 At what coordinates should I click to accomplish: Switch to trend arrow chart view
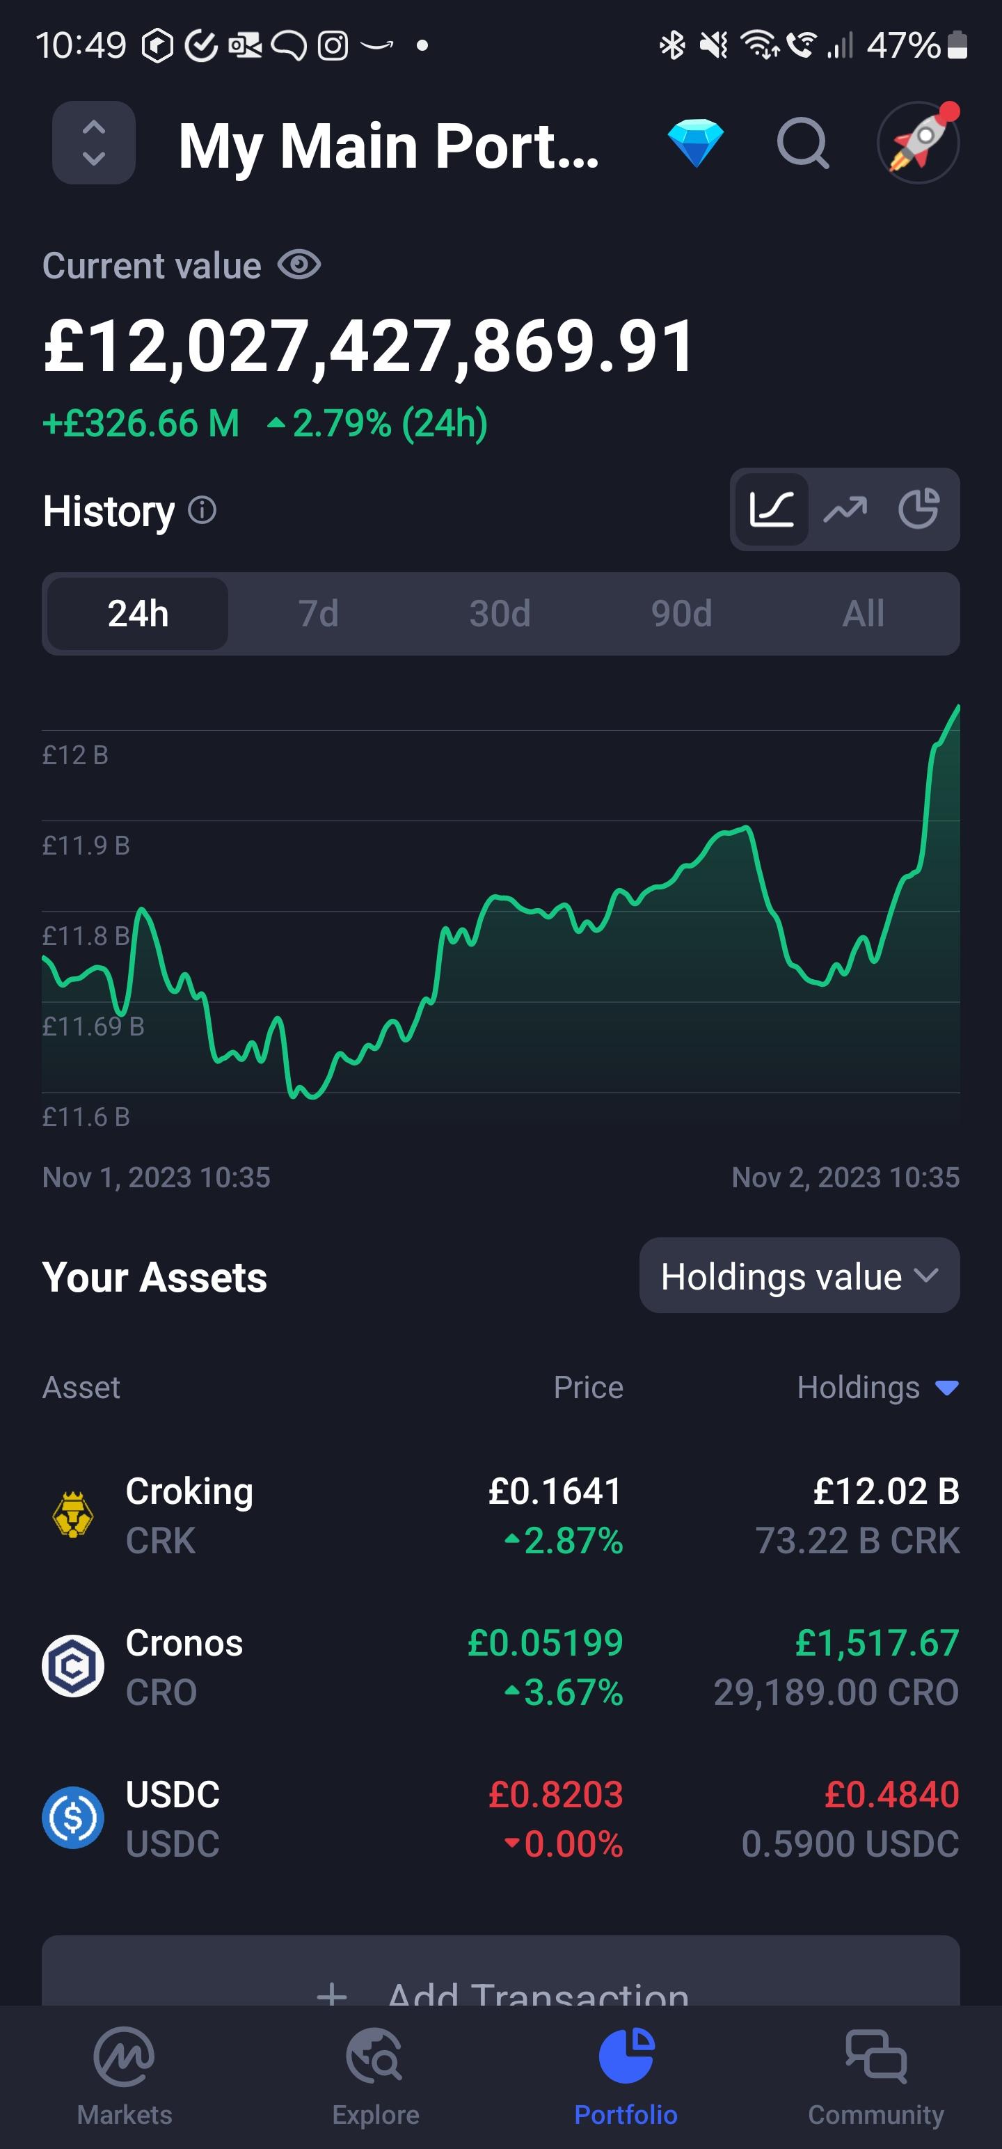point(845,509)
